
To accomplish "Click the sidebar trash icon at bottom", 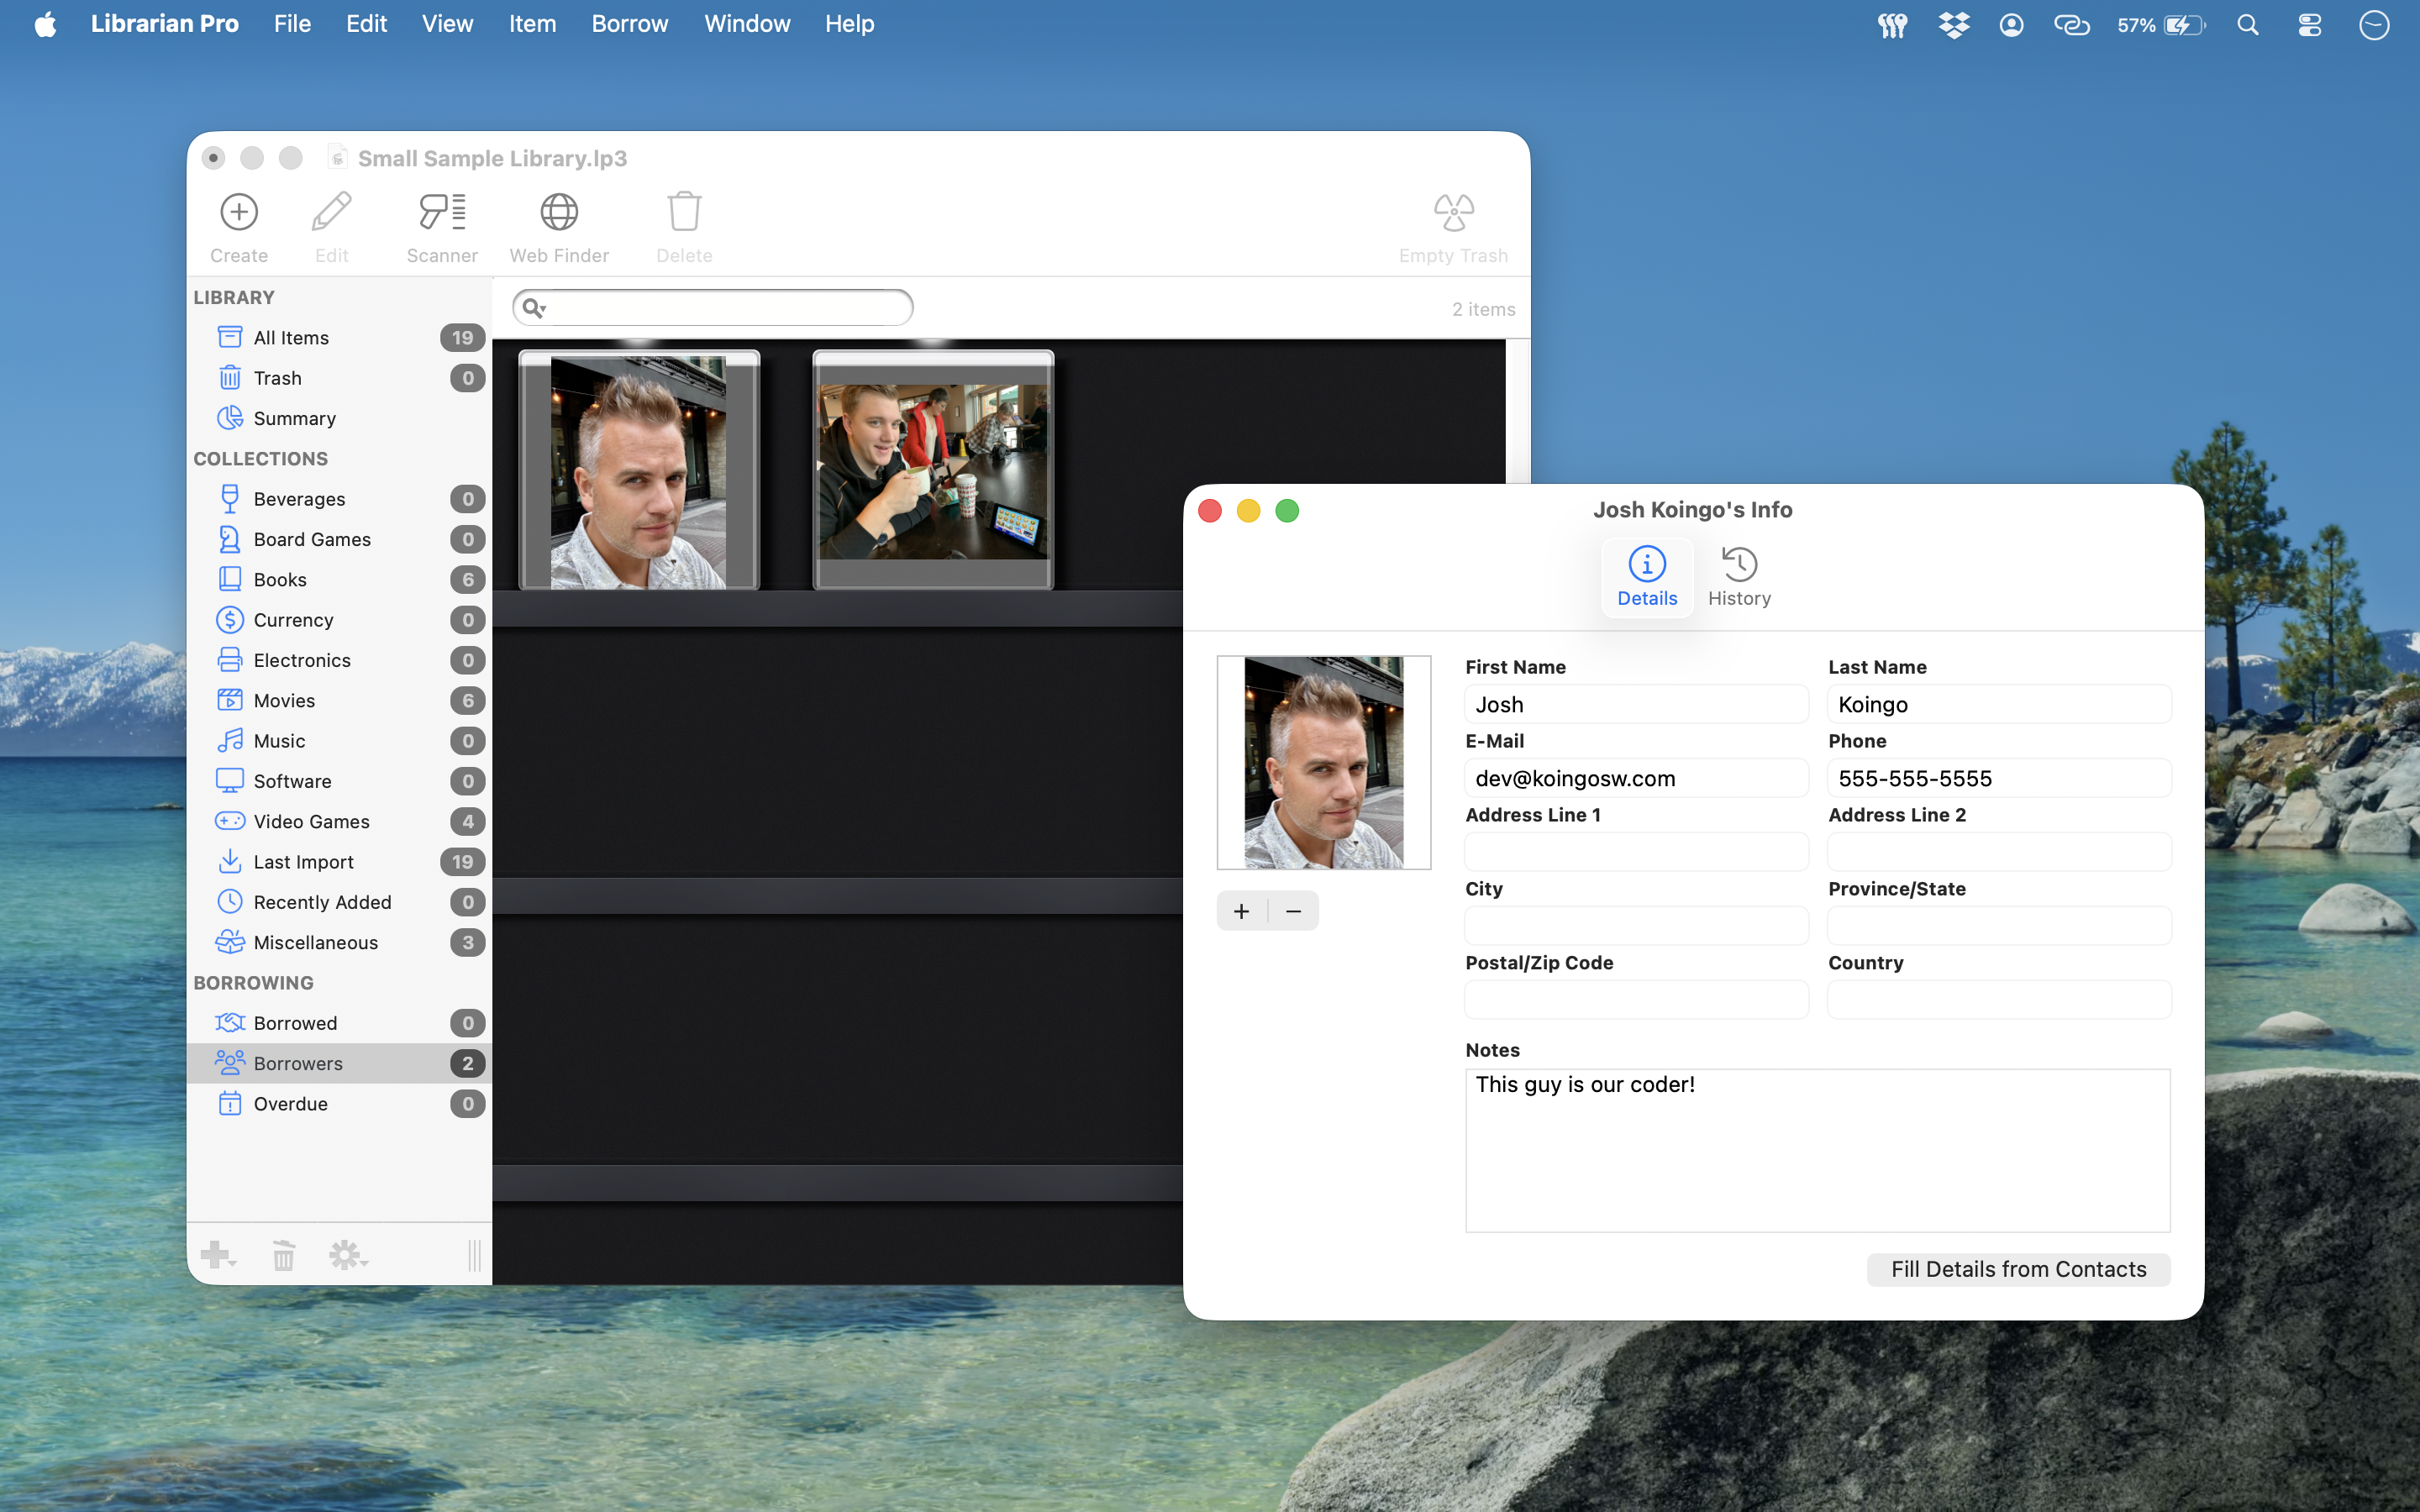I will [x=284, y=1255].
